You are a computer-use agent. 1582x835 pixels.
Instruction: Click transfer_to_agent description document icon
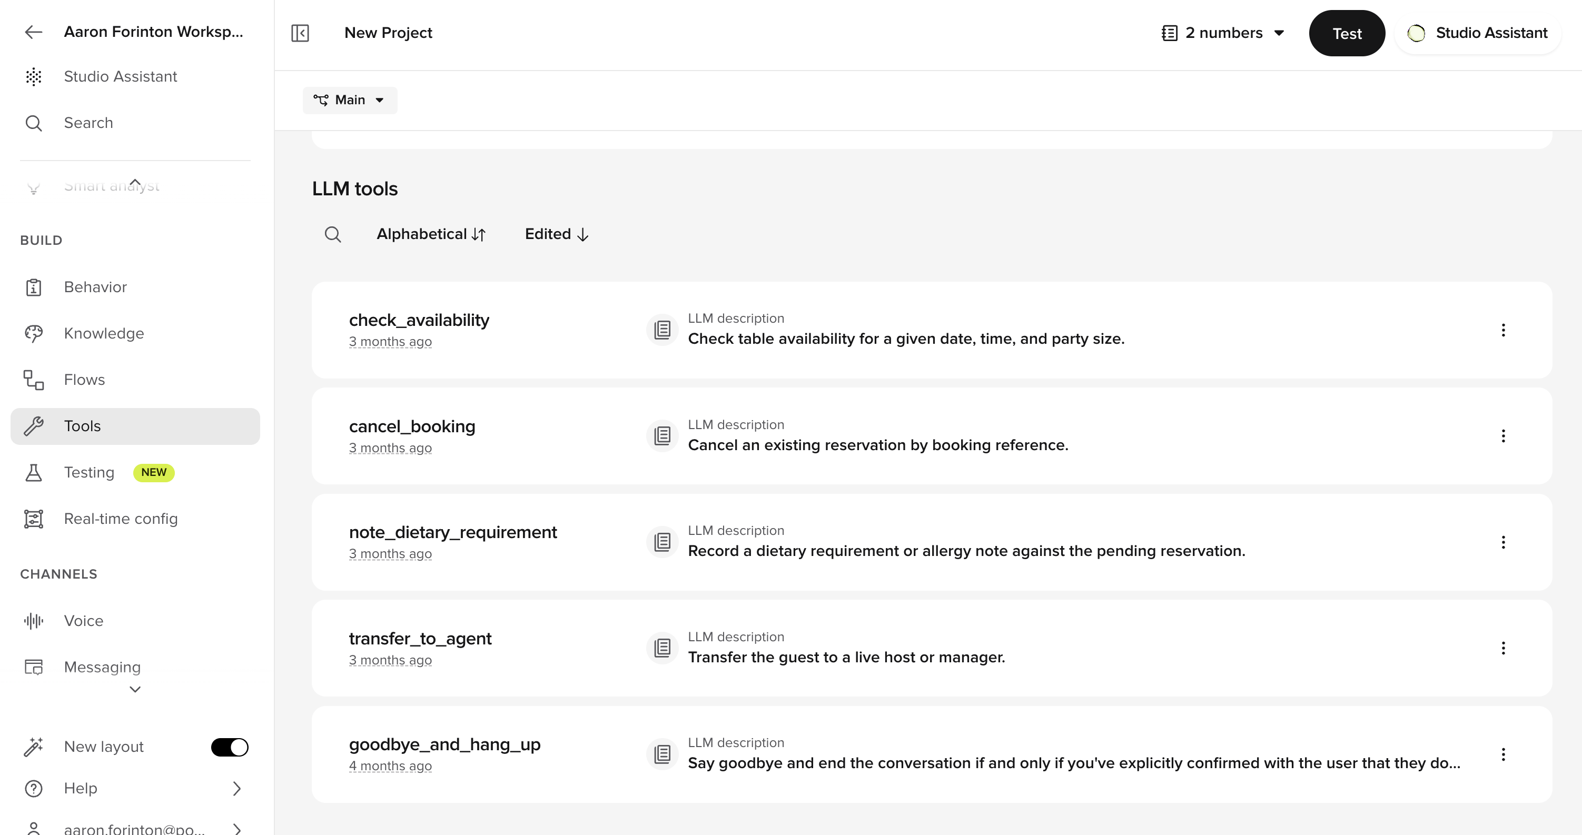click(x=662, y=648)
